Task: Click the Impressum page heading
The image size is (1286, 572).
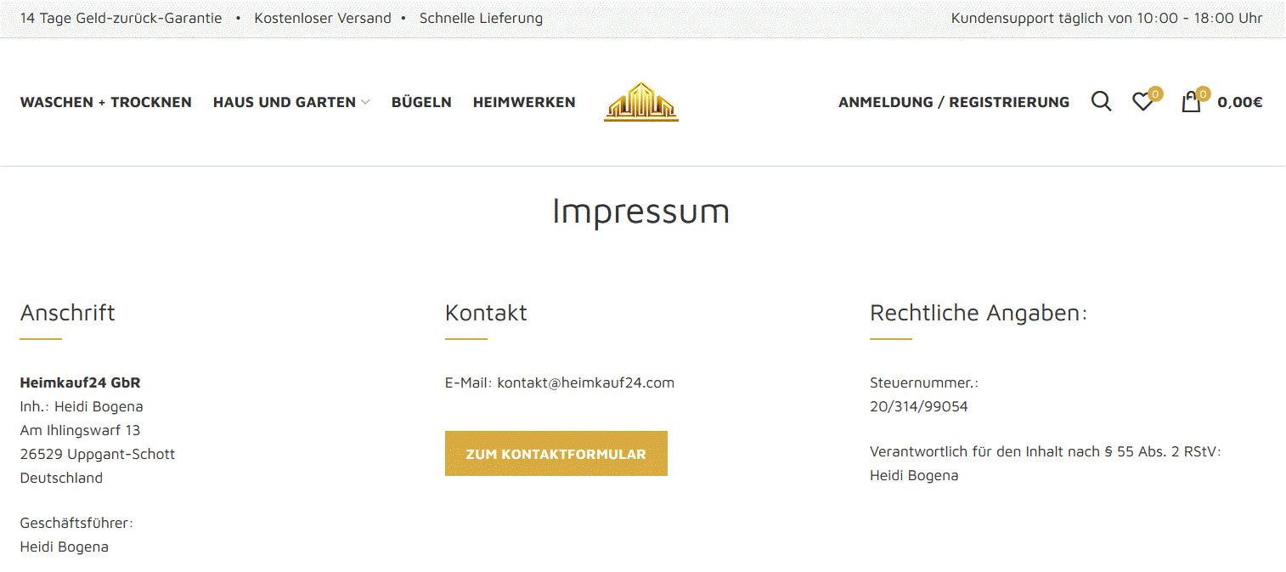Action: (641, 211)
